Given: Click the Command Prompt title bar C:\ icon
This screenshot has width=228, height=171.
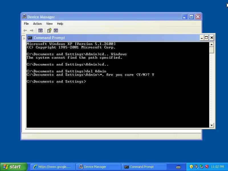Looking at the screenshot, I should pyautogui.click(x=30, y=38).
